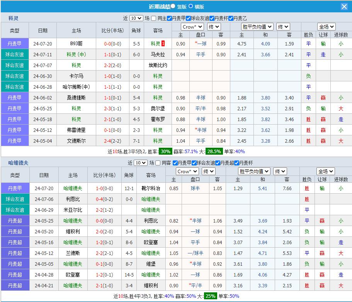This screenshot has height=302, width=352.
Task: Open 全场 dropdown in 哈维德夫 table
Action: pyautogui.click(x=325, y=171)
